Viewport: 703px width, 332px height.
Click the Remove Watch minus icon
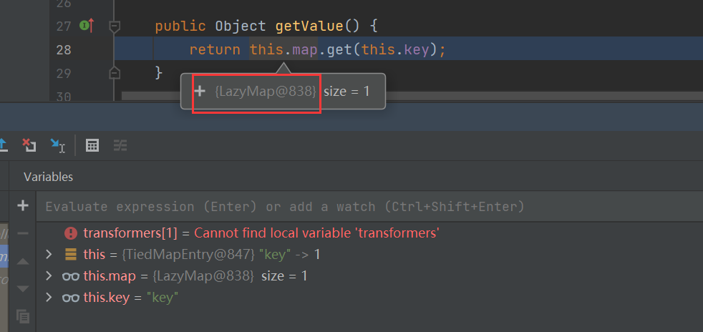pos(23,233)
